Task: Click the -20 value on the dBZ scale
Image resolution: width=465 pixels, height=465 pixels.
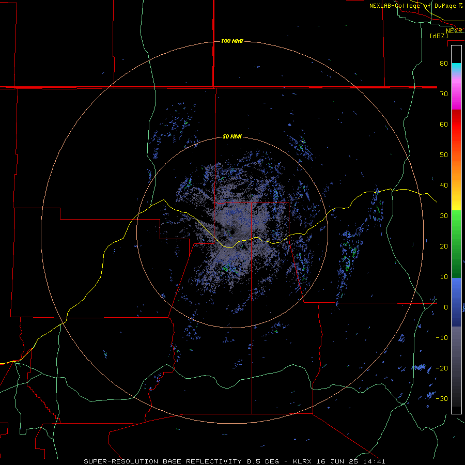Action: (442, 368)
